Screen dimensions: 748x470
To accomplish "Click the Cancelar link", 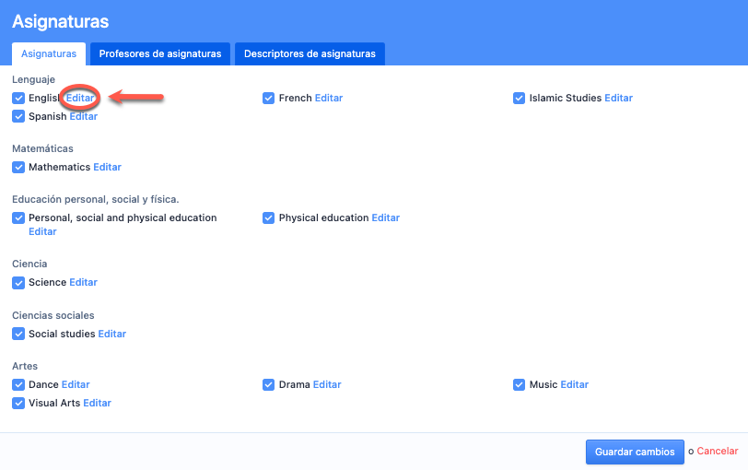I will point(717,452).
